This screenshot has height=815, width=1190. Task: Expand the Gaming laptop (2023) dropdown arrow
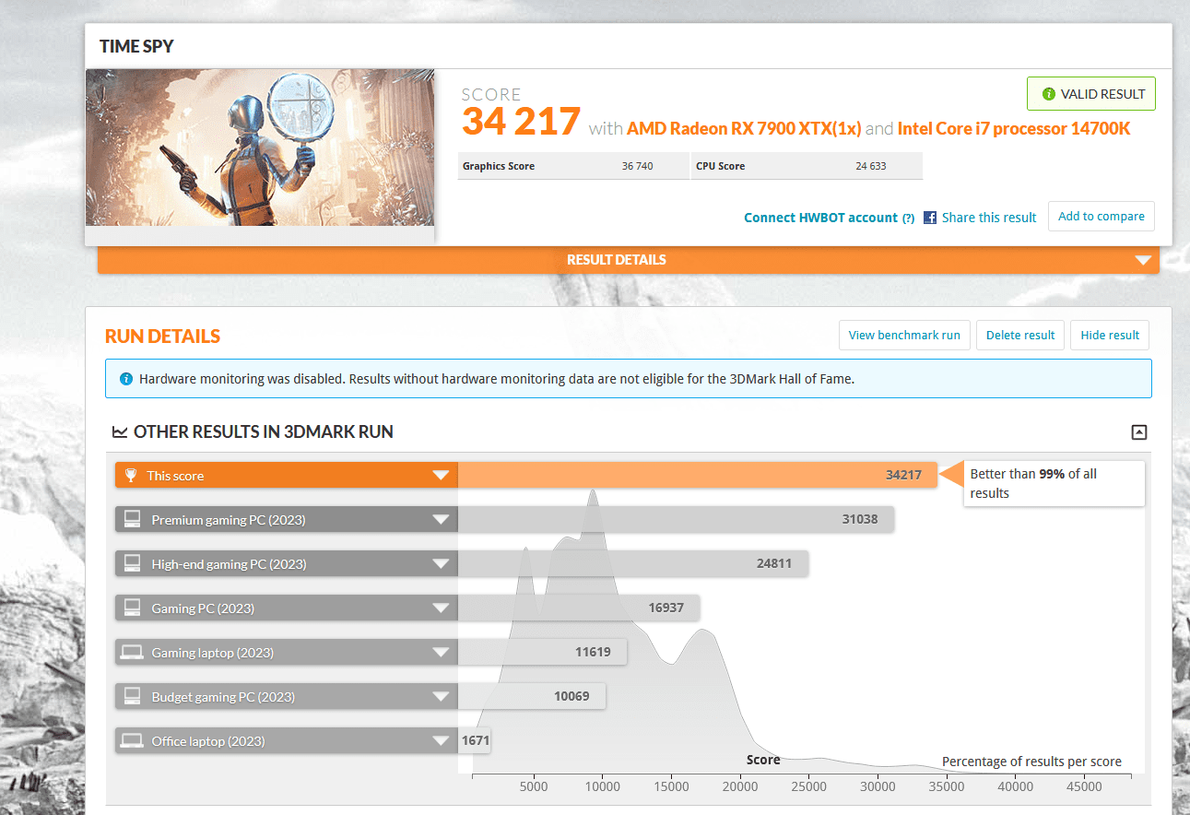point(441,653)
